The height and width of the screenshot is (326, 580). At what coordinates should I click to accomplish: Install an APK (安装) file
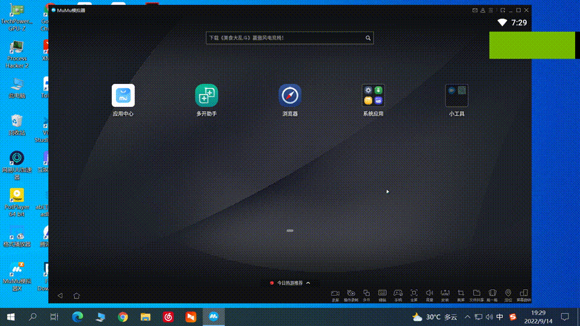coord(445,296)
